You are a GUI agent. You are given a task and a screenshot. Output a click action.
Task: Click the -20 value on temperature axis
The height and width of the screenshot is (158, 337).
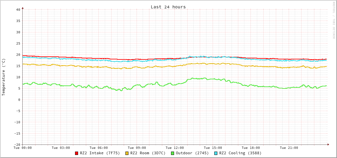17,144
